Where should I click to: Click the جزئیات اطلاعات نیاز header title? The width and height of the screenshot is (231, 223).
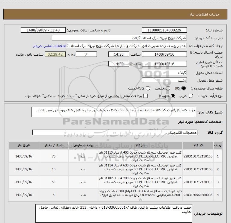click(205, 14)
